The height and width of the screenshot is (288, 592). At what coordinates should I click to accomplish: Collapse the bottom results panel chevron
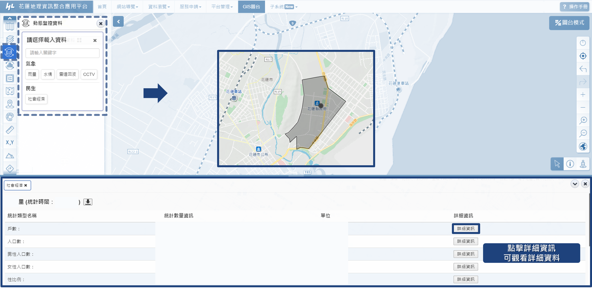click(575, 184)
